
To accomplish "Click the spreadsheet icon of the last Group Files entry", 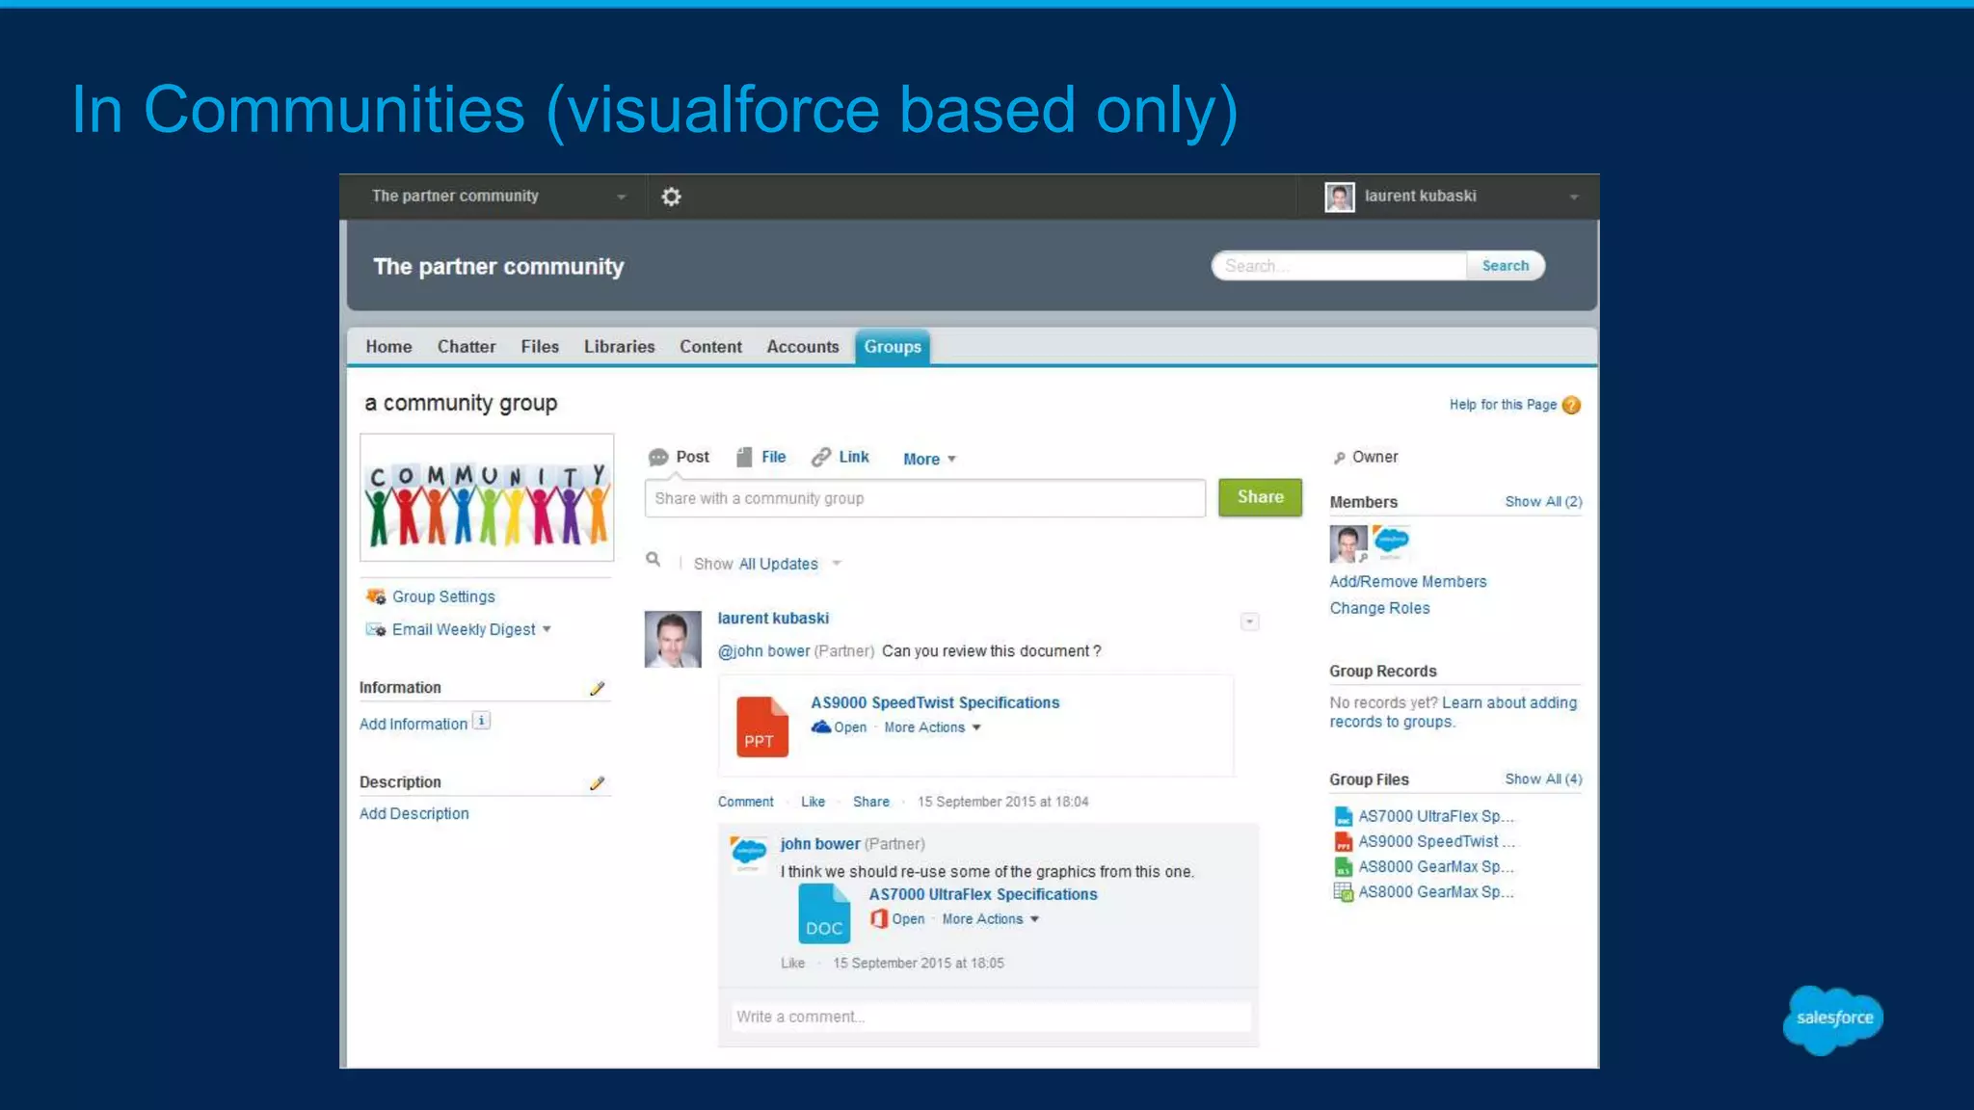I will [x=1343, y=892].
